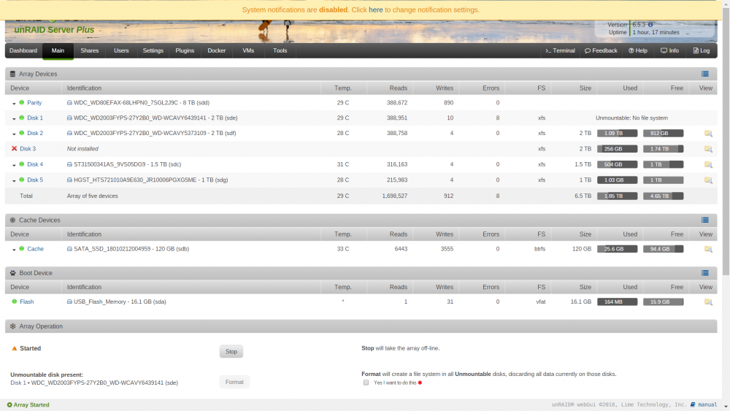Screen dimensions: 730x411
Task: Click the Flash green status ball
Action: pyautogui.click(x=15, y=301)
